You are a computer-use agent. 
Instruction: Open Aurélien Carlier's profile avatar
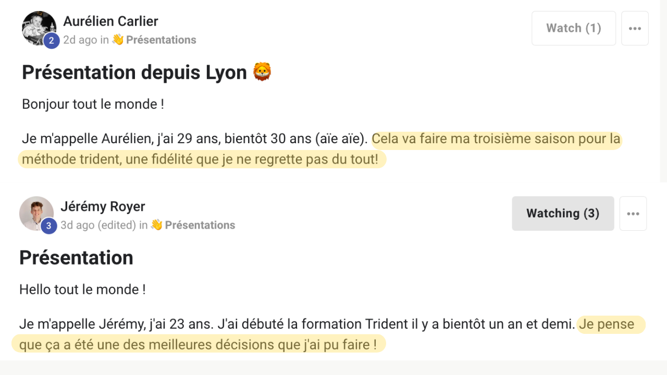tap(39, 28)
